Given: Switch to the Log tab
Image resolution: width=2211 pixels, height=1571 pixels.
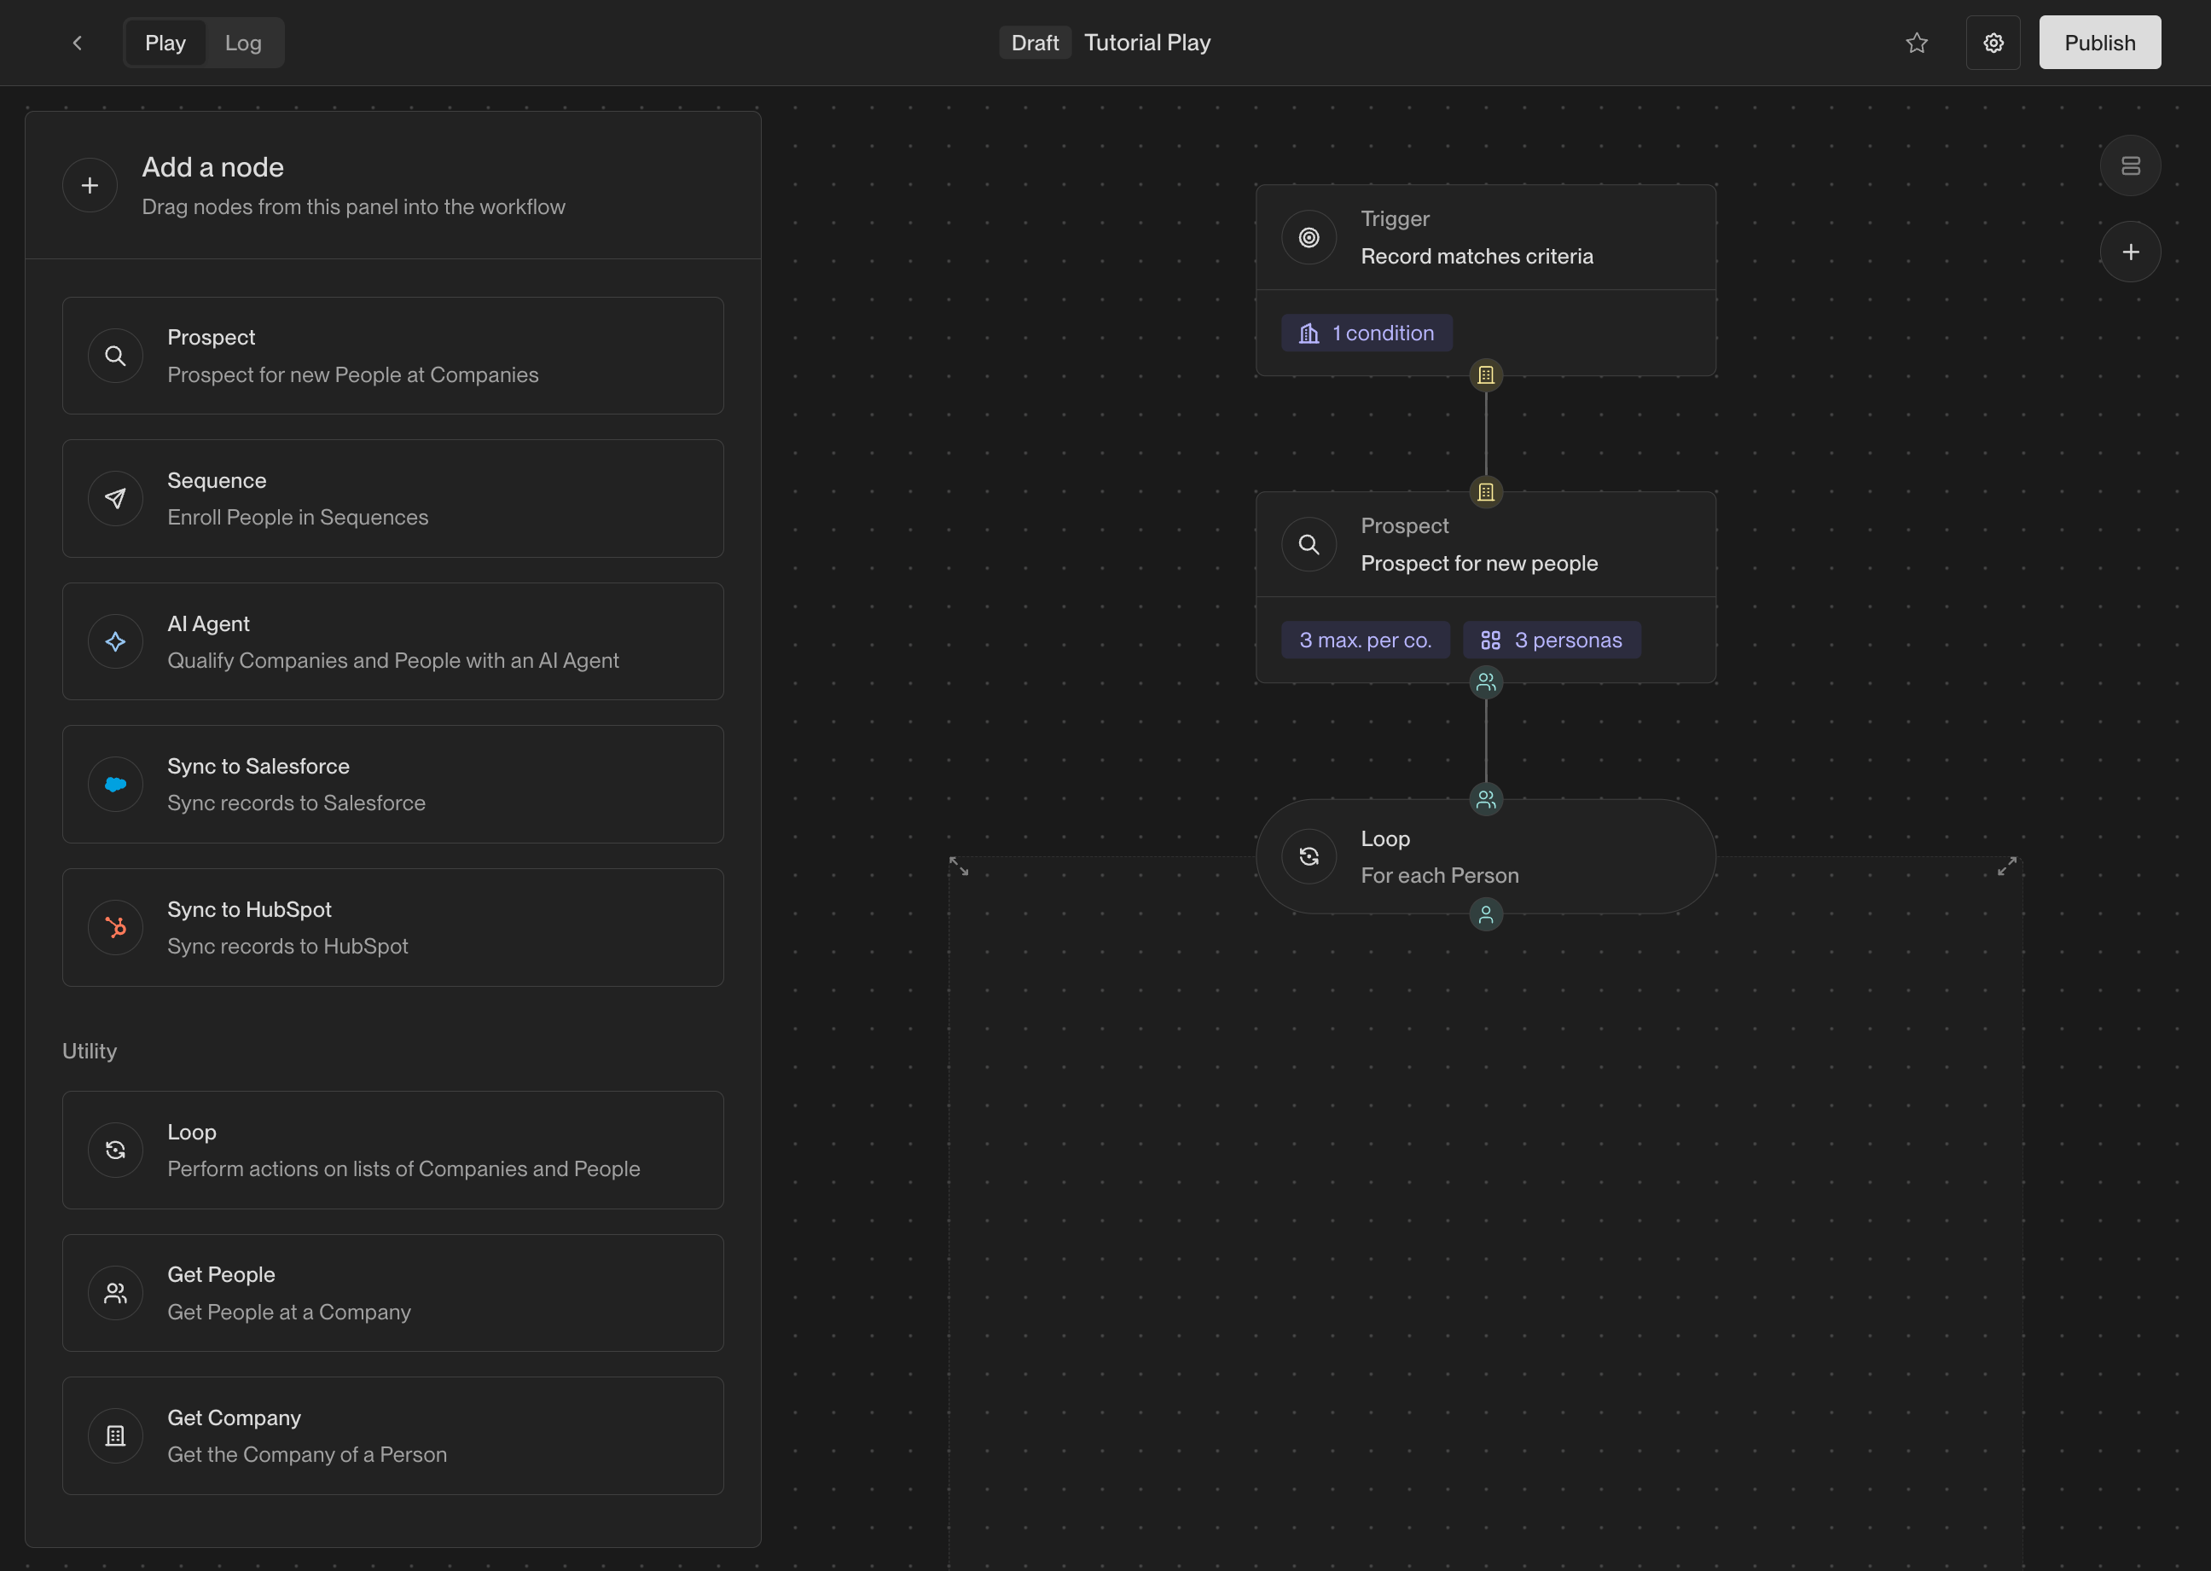Looking at the screenshot, I should click(x=243, y=43).
